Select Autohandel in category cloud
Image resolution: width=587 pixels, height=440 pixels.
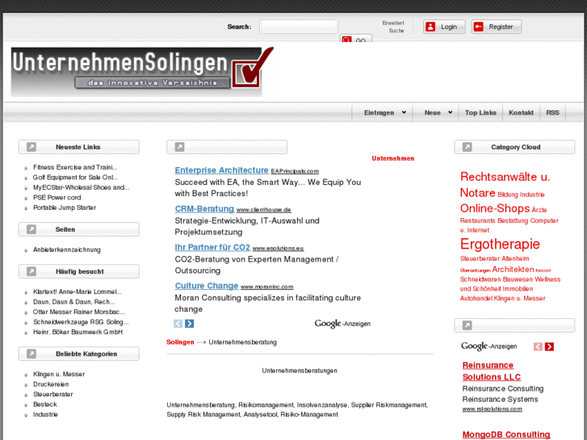click(476, 299)
